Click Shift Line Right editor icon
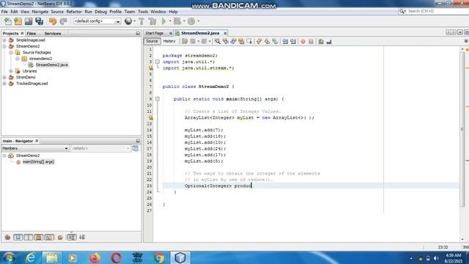The width and height of the screenshot is (469, 264). [293, 41]
